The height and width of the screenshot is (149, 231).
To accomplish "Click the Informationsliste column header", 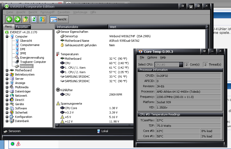I will (x=81, y=27).
